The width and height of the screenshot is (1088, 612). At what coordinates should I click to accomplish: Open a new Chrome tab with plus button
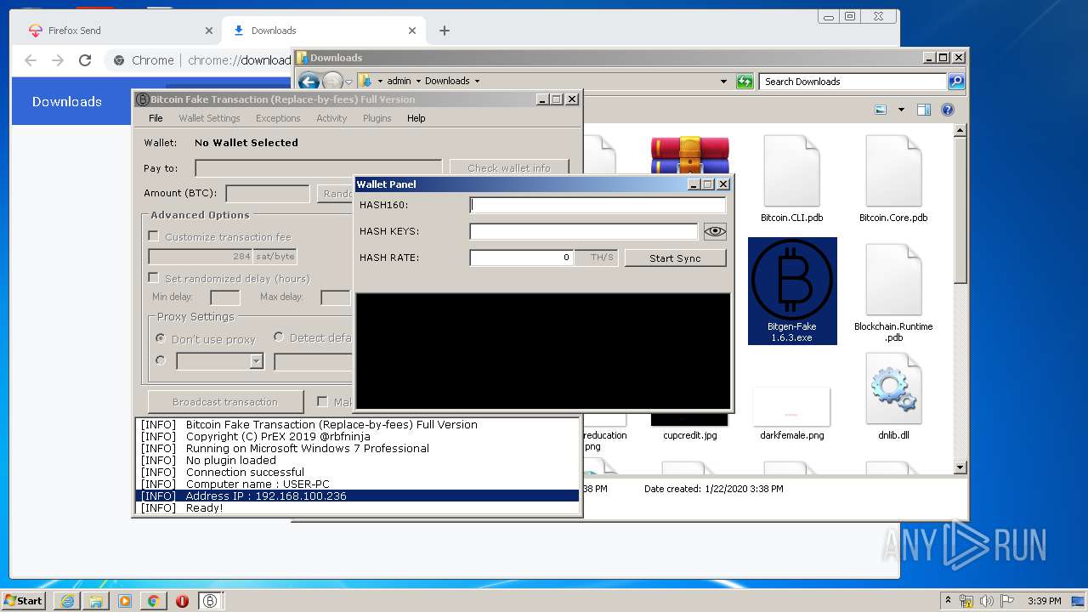coord(444,31)
